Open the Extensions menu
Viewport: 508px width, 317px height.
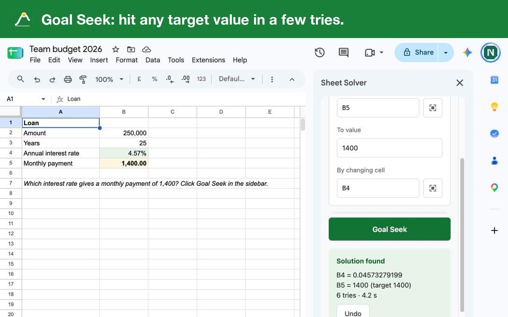(208, 60)
